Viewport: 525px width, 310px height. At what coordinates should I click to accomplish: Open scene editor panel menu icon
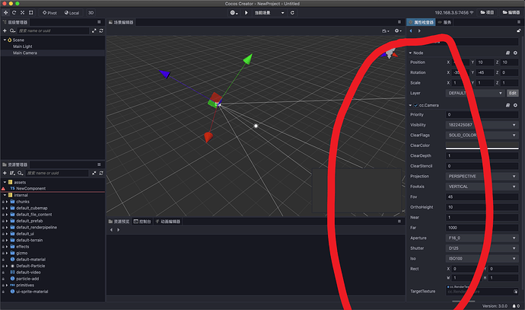click(x=399, y=22)
